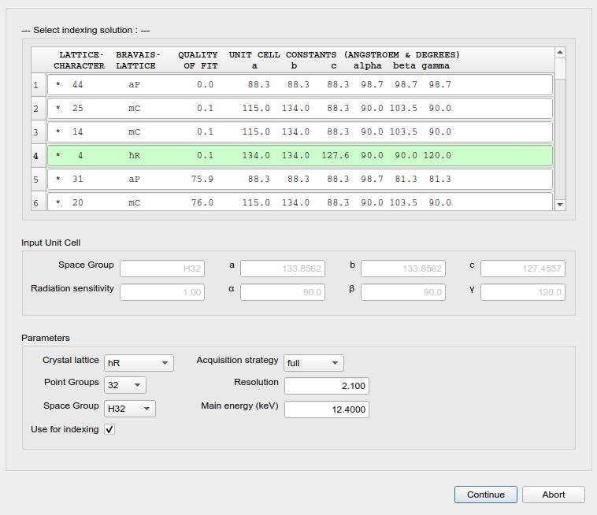The image size is (597, 515).
Task: Click the solution list scroll up arrow
Action: click(560, 52)
